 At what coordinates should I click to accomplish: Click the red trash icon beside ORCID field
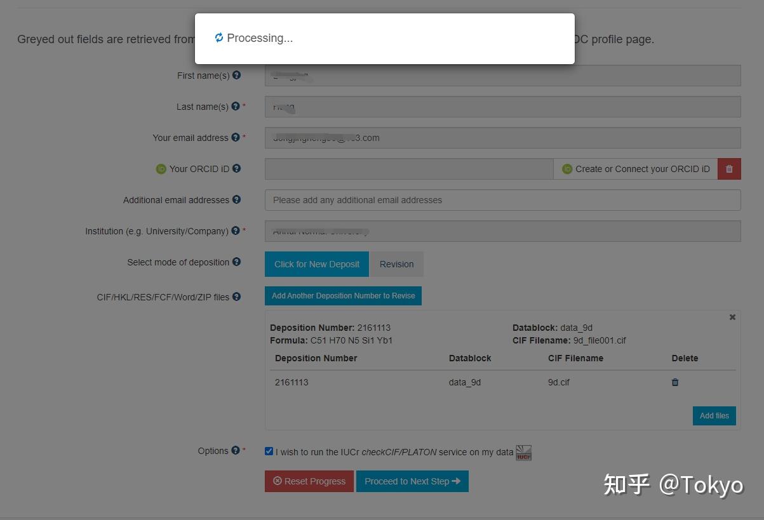[729, 168]
